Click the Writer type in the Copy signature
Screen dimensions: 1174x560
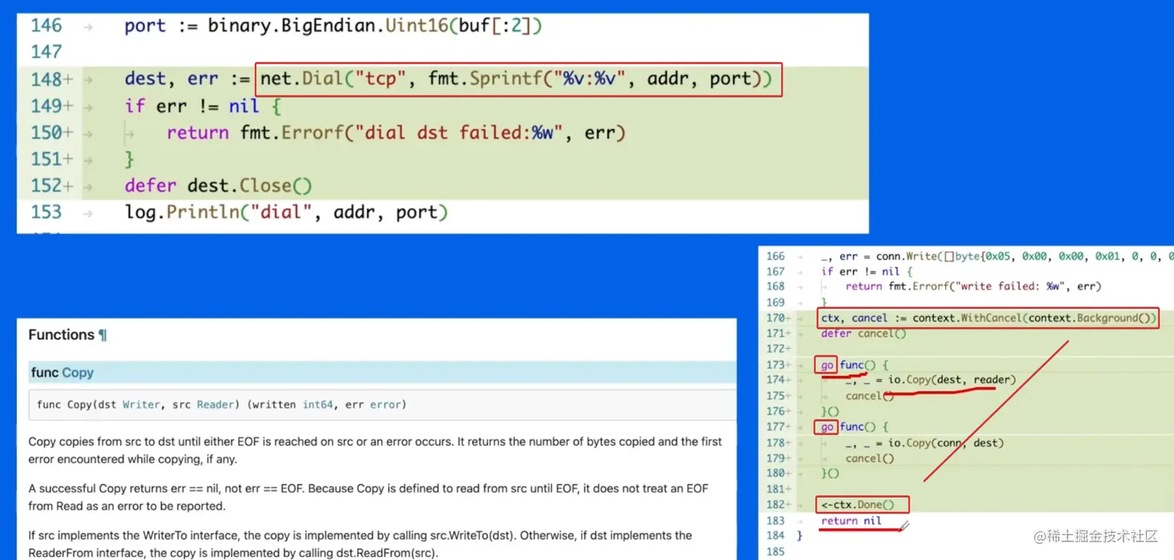click(x=141, y=405)
